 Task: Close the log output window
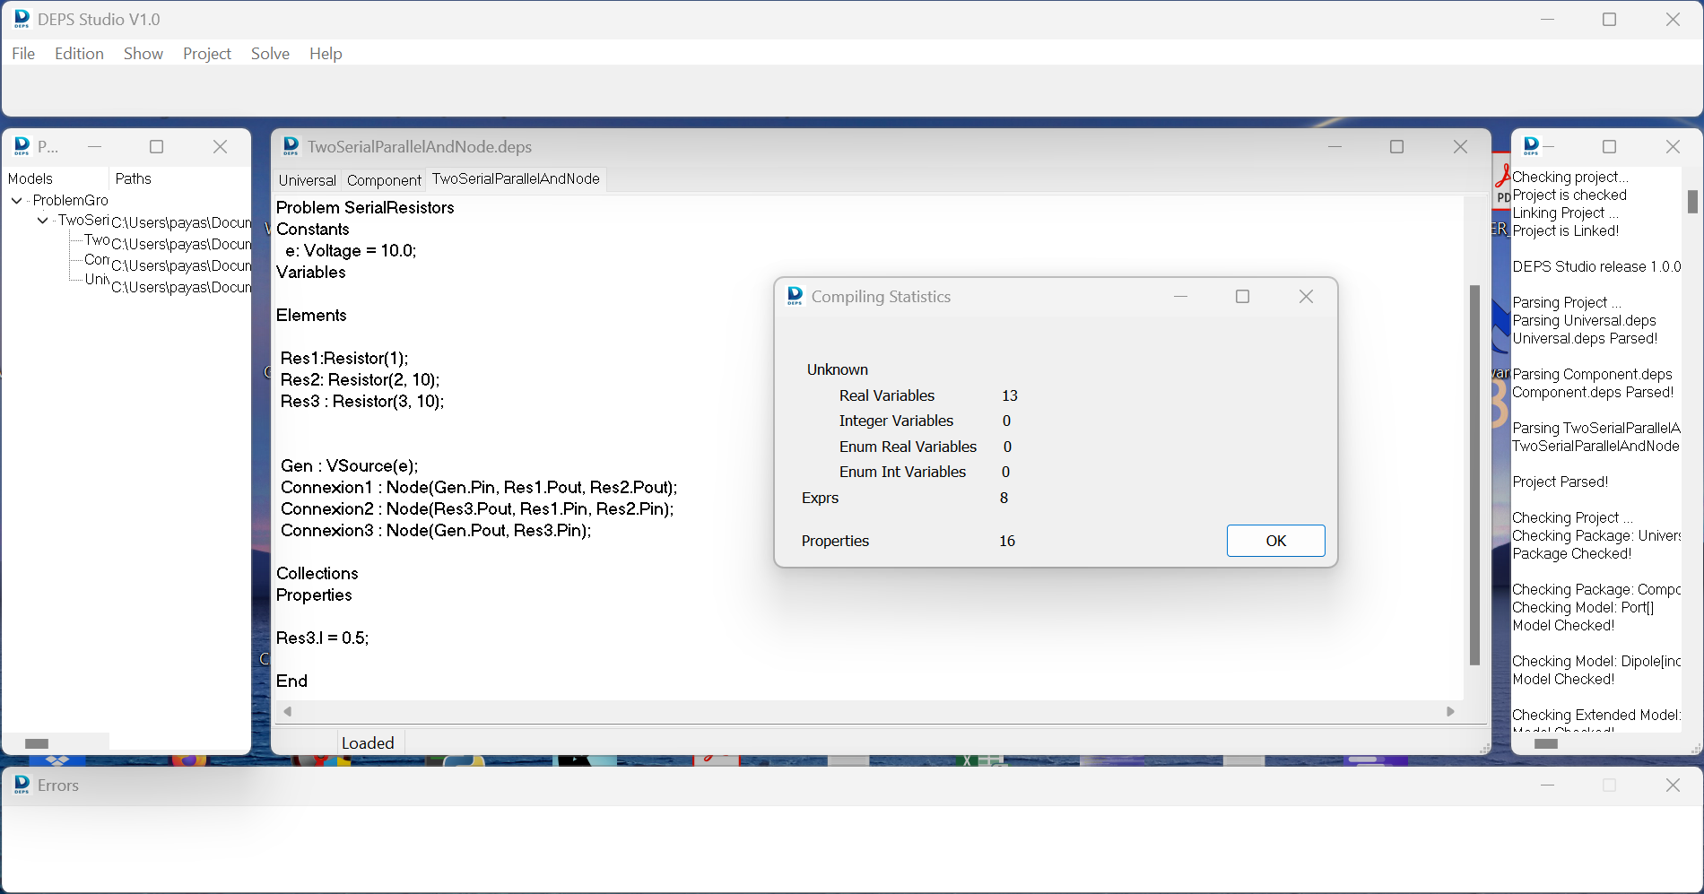(x=1673, y=147)
